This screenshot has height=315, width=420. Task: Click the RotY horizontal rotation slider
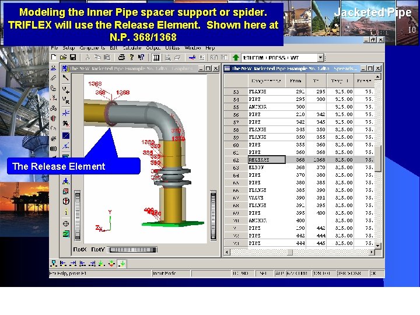point(132,250)
